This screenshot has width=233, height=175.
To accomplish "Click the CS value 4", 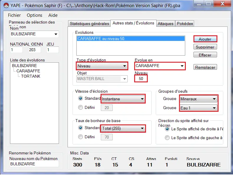I will pyautogui.click(x=131, y=165).
